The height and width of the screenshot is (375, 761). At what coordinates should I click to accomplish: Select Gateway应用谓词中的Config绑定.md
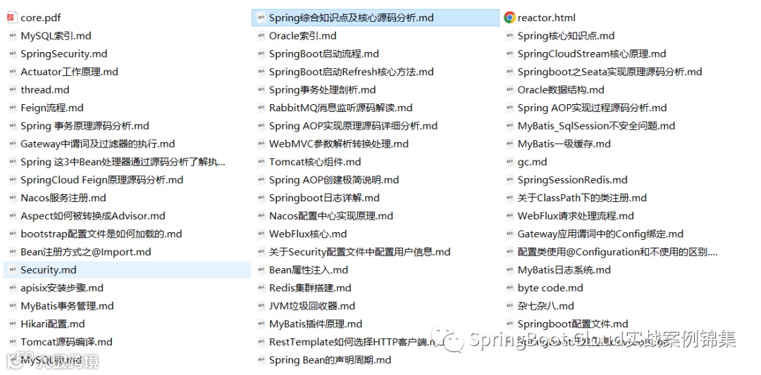coord(600,234)
